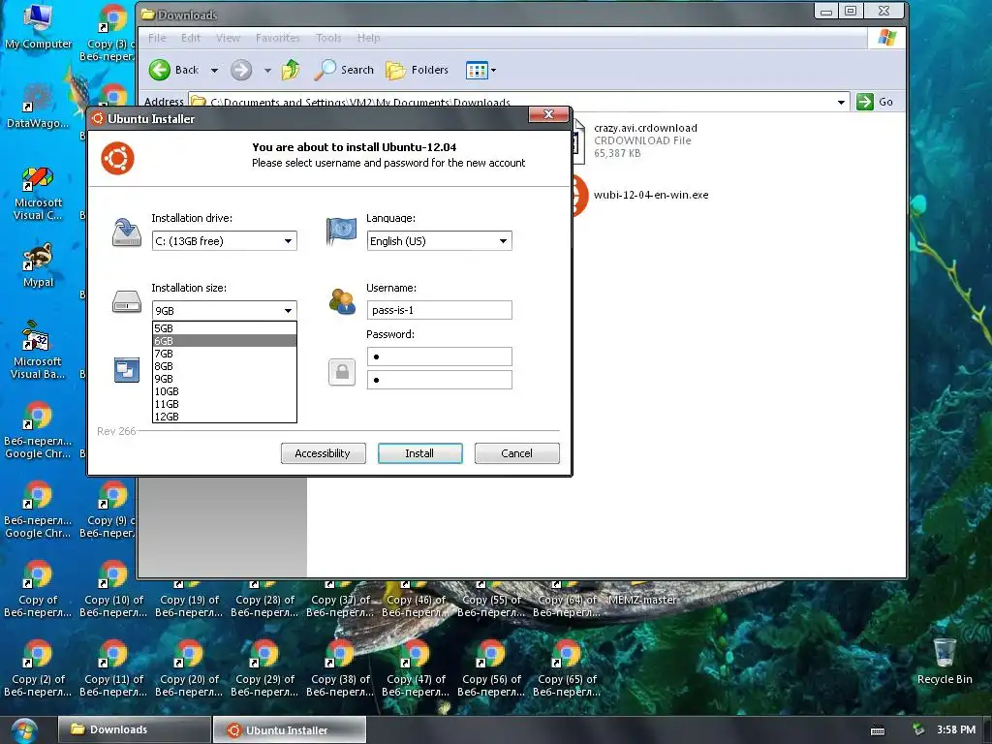This screenshot has width=992, height=744.
Task: Open File menu in Downloads window
Action: tap(157, 38)
